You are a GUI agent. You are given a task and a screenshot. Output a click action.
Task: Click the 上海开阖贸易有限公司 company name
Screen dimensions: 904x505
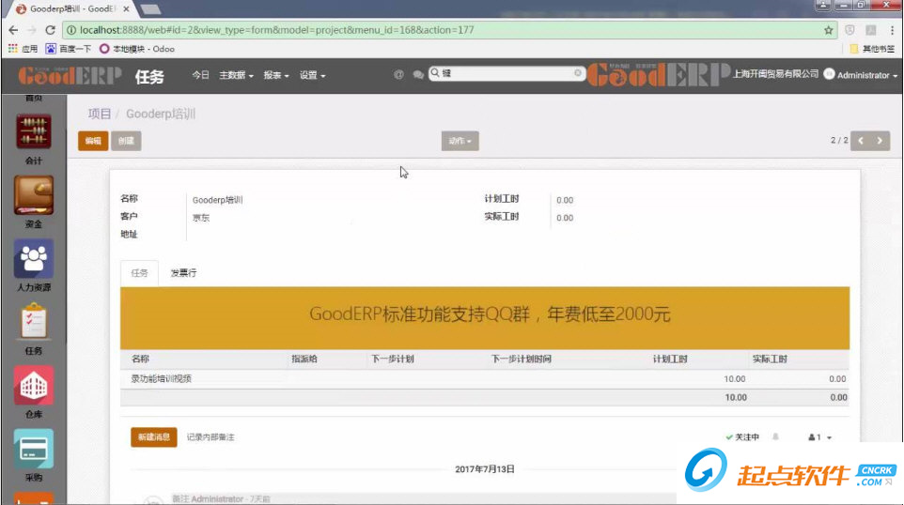click(x=775, y=74)
